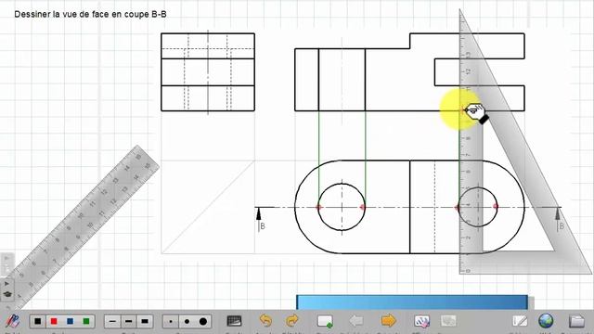Open the web globe icon
Image resolution: width=594 pixels, height=334 pixels.
pos(546,321)
